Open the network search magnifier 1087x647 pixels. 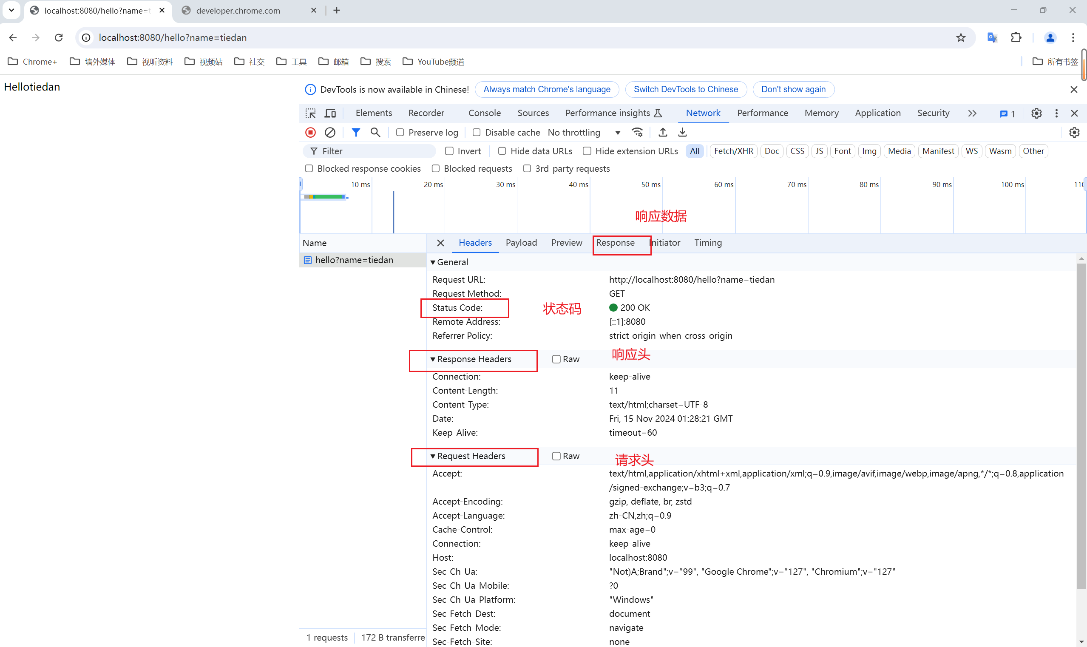(375, 132)
